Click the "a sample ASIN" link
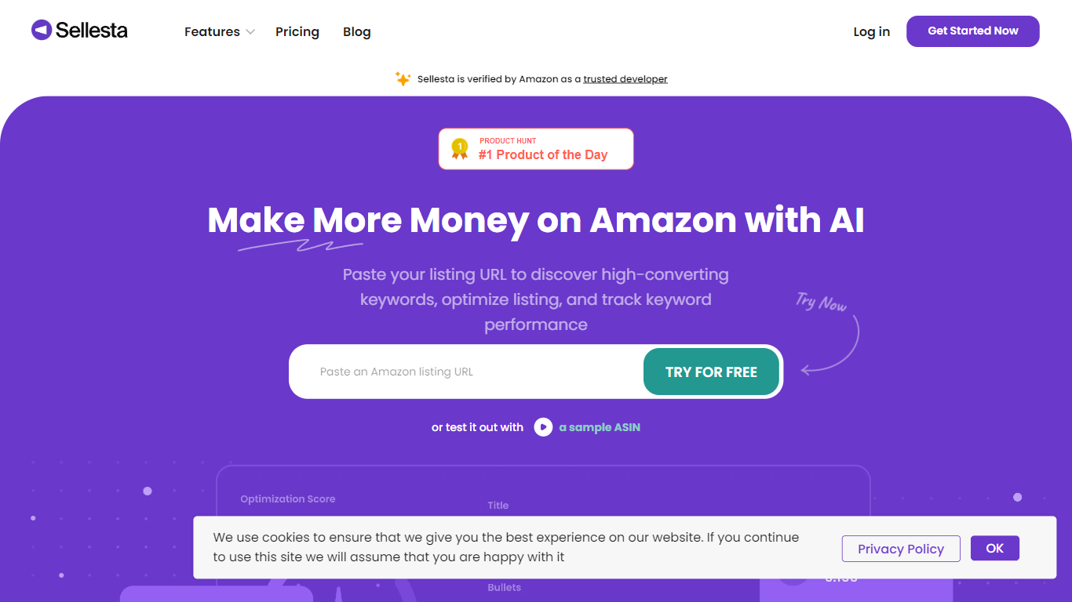The image size is (1072, 602). tap(600, 427)
